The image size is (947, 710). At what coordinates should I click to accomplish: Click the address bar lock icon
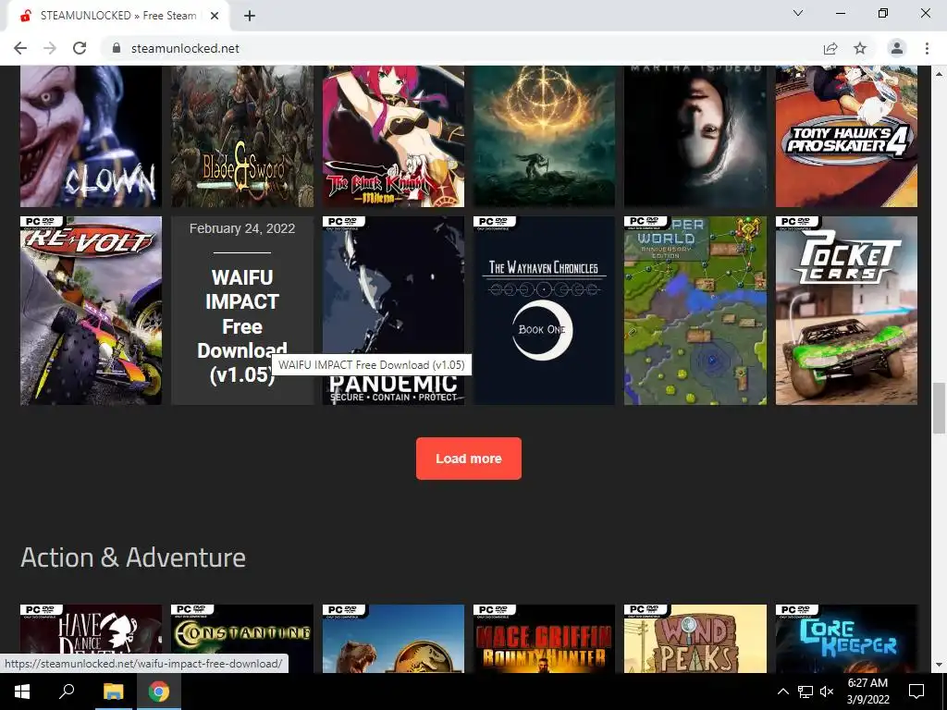[117, 48]
